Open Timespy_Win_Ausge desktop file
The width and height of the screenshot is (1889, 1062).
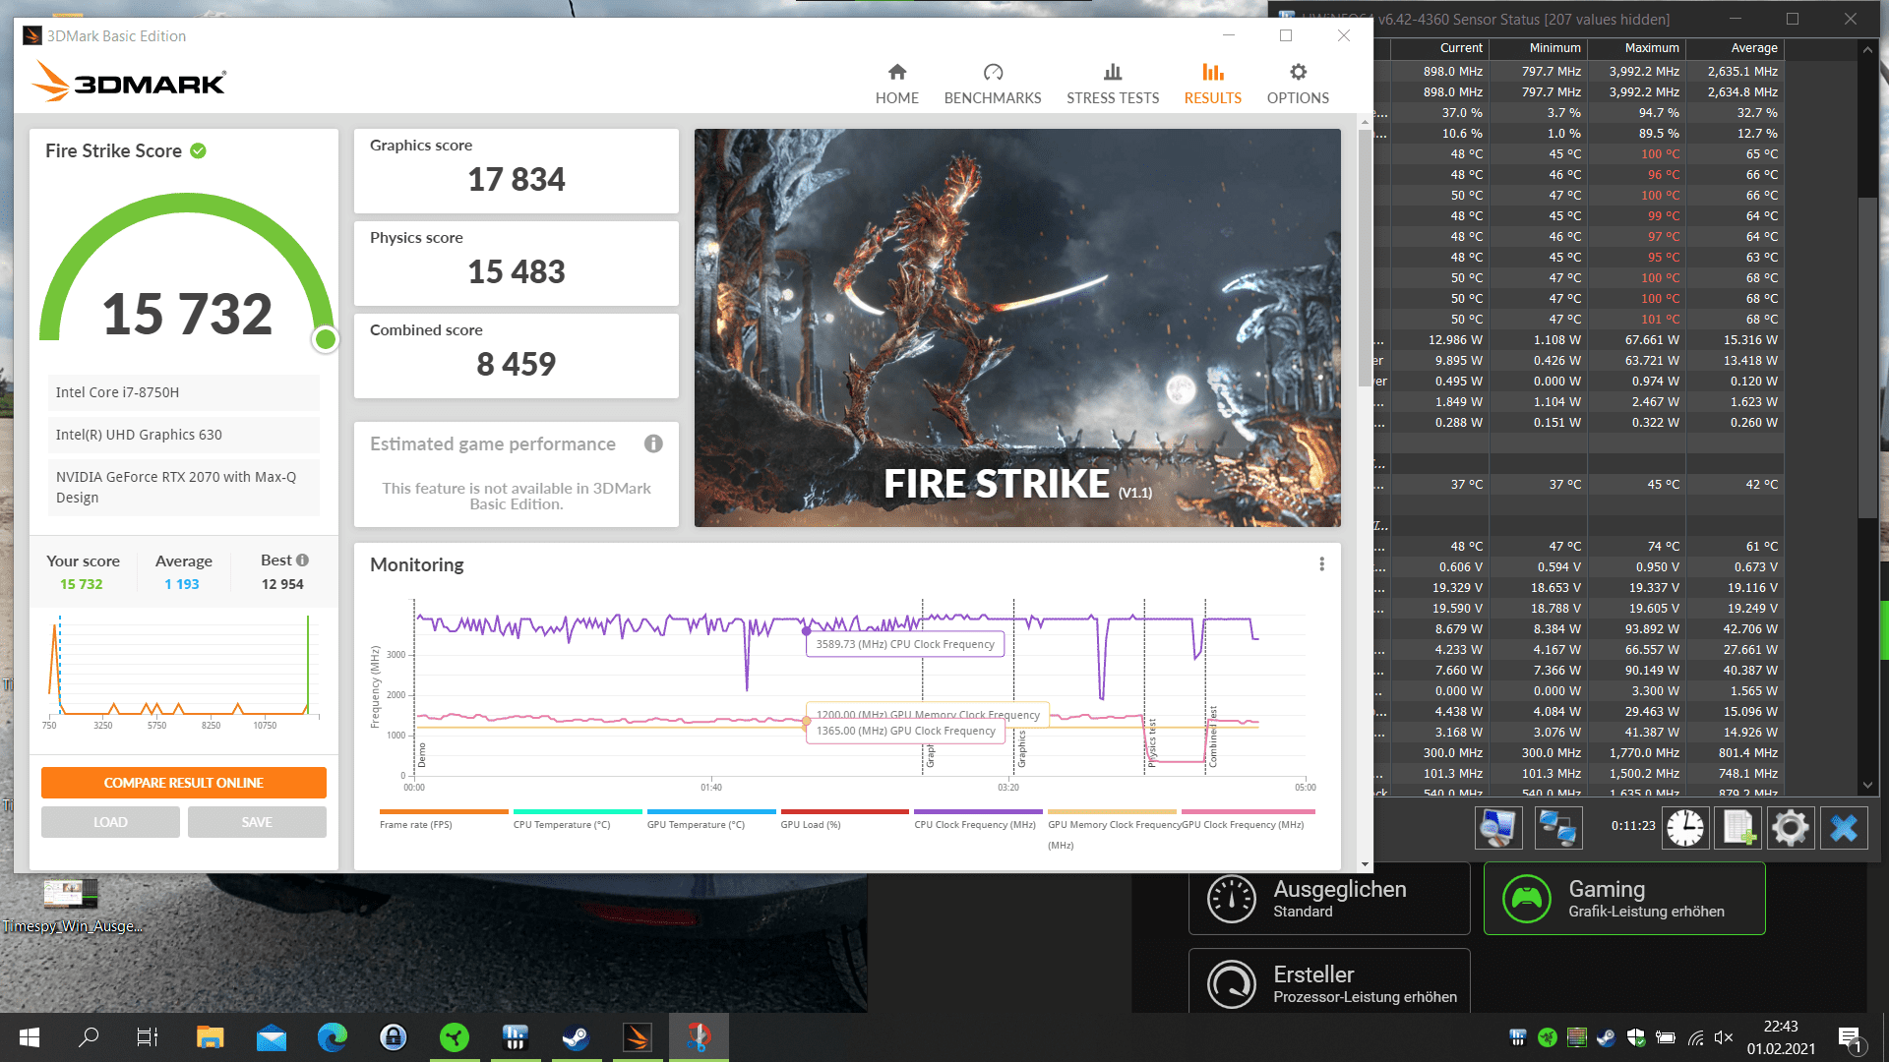coord(72,906)
